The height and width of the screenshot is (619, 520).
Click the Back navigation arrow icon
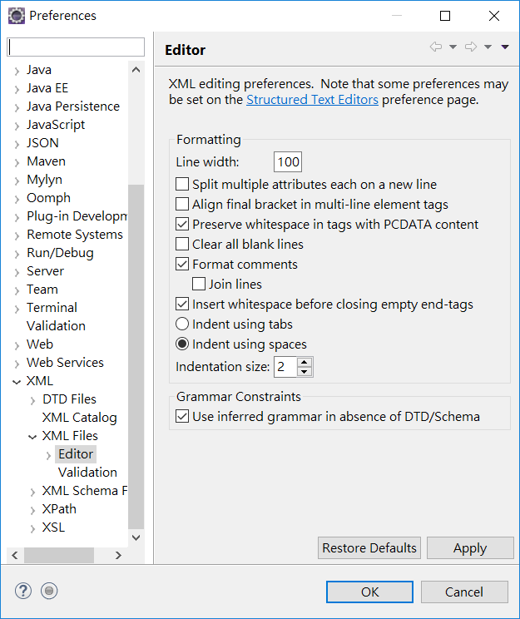coord(436,47)
